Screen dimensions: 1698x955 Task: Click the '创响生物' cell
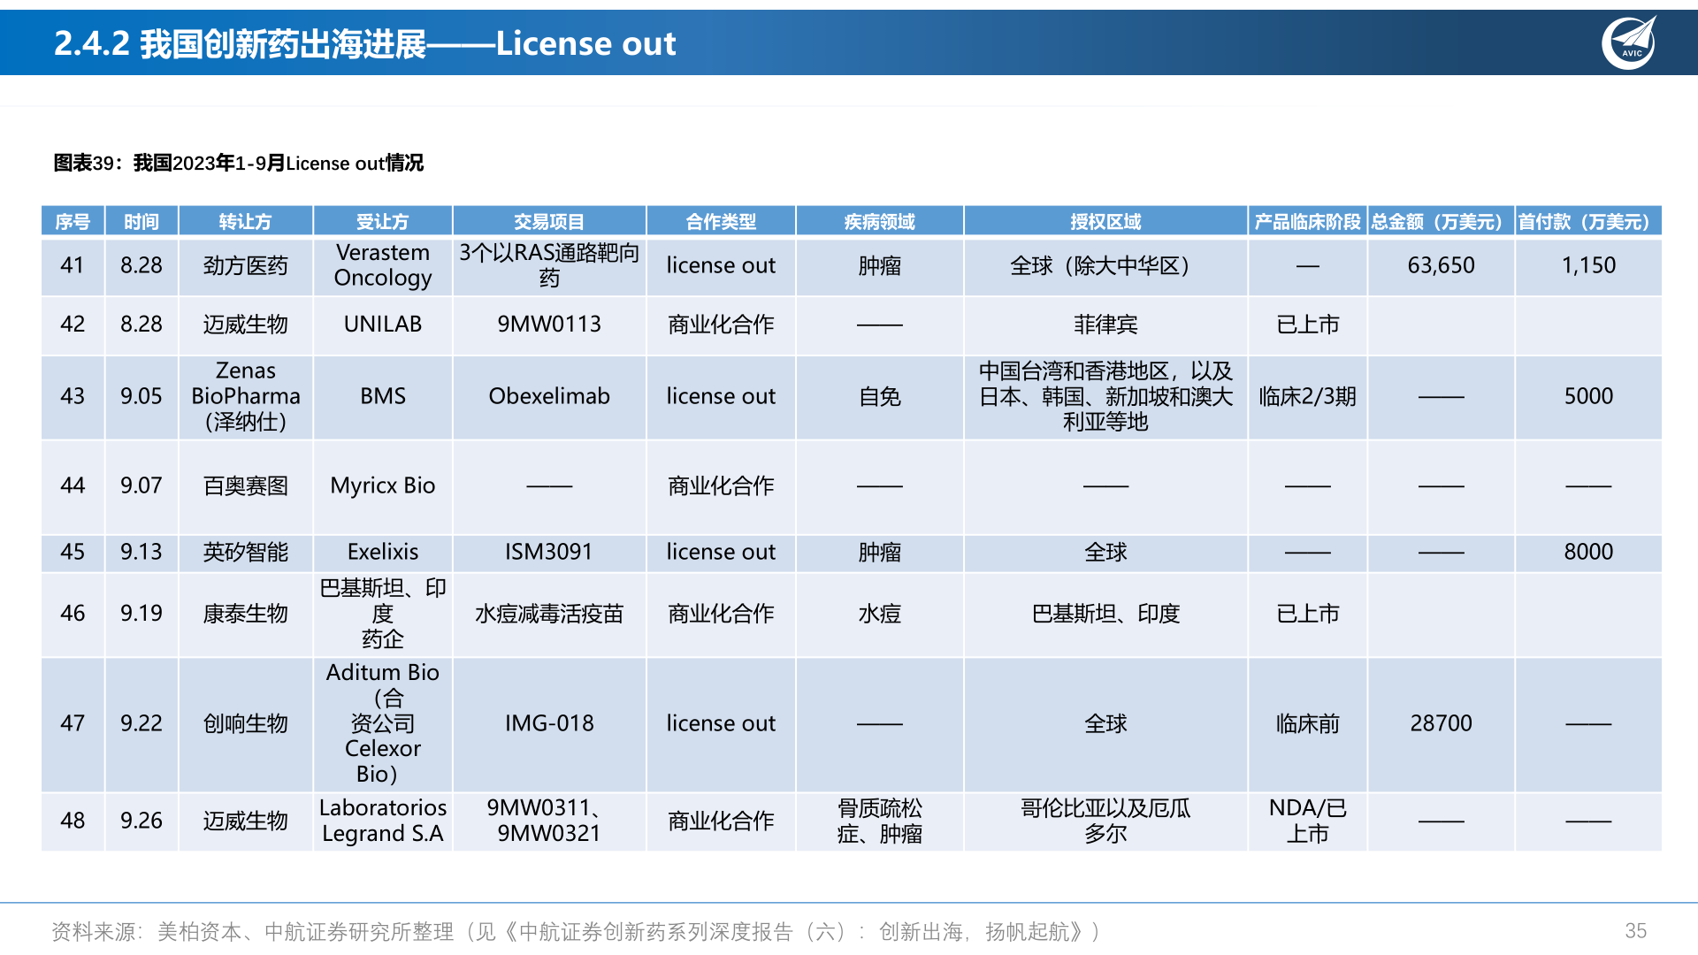[245, 723]
